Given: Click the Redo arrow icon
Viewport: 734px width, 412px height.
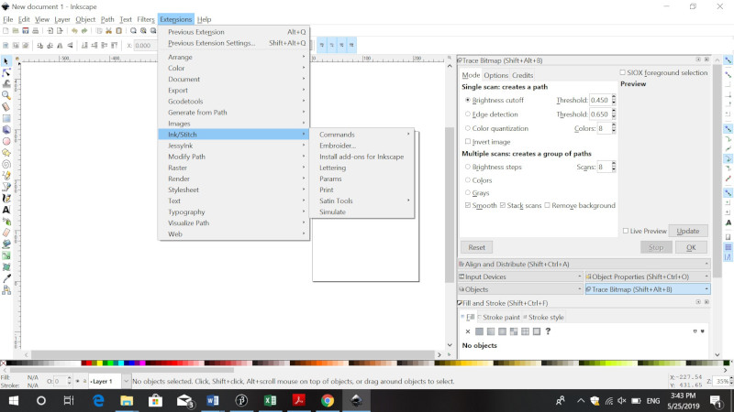Looking at the screenshot, I should (x=84, y=31).
